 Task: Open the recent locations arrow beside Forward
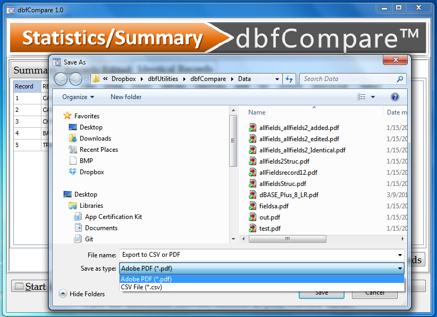[87, 79]
